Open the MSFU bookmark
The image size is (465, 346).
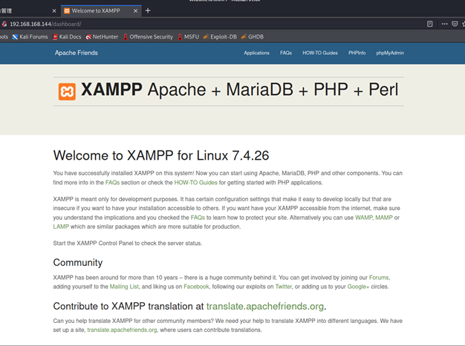pos(189,37)
